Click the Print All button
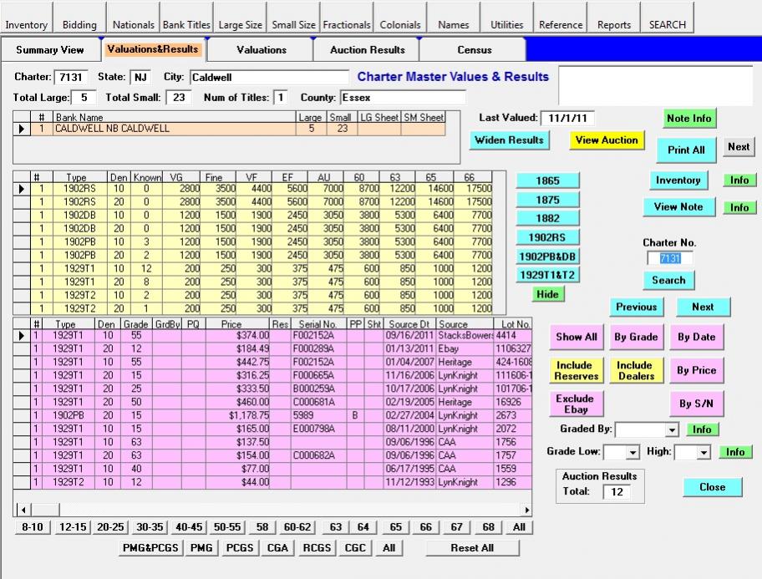Screen dimensions: 762x579 click(x=686, y=150)
